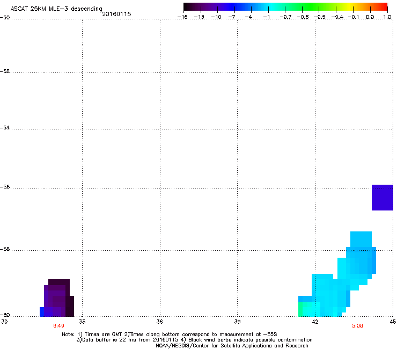
Task: Click the color bar label "0.0"
Action: [370, 17]
